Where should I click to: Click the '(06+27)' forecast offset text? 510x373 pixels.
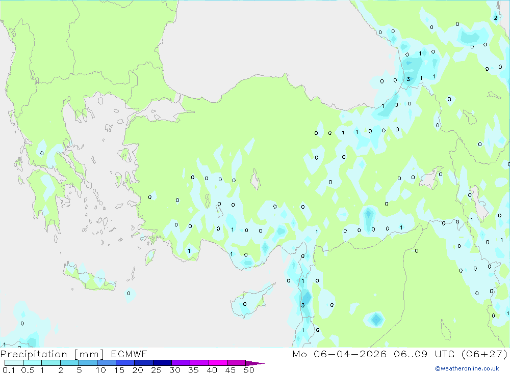click(484, 354)
